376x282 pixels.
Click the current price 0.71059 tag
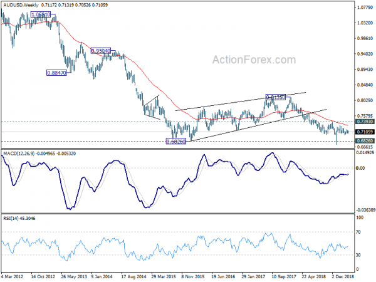point(365,132)
